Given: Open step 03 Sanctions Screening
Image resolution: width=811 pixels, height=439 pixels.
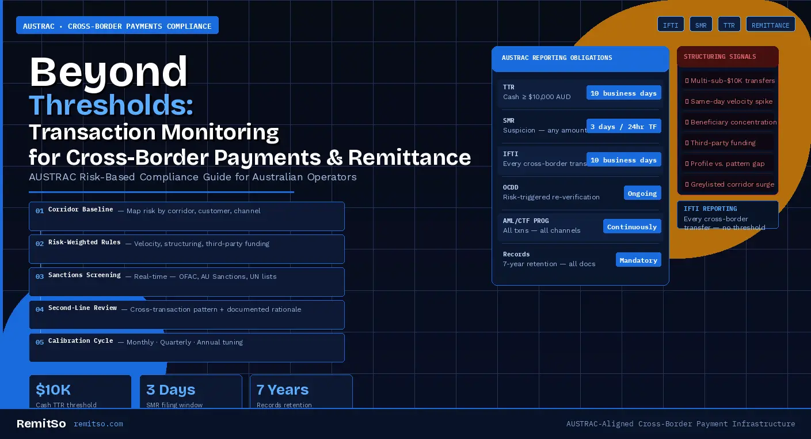Looking at the screenshot, I should coord(186,282).
